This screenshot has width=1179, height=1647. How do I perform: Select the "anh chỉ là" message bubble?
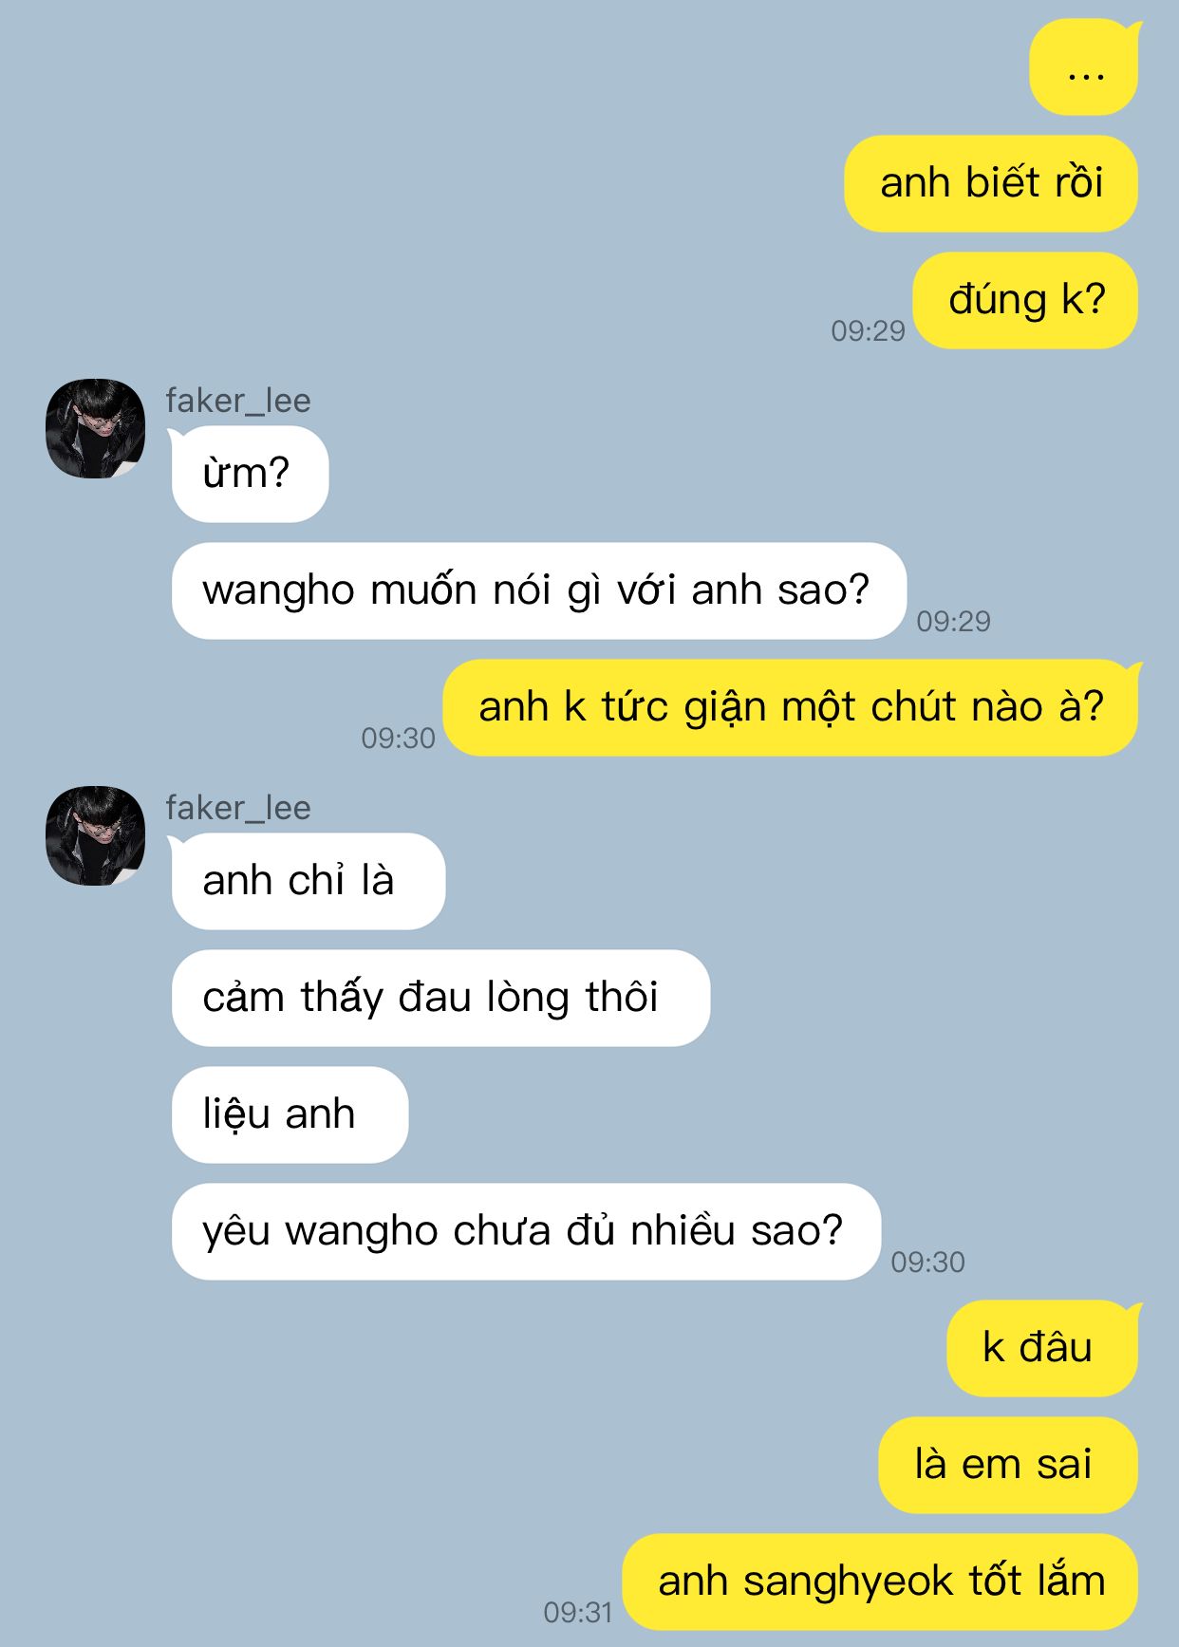(x=307, y=881)
